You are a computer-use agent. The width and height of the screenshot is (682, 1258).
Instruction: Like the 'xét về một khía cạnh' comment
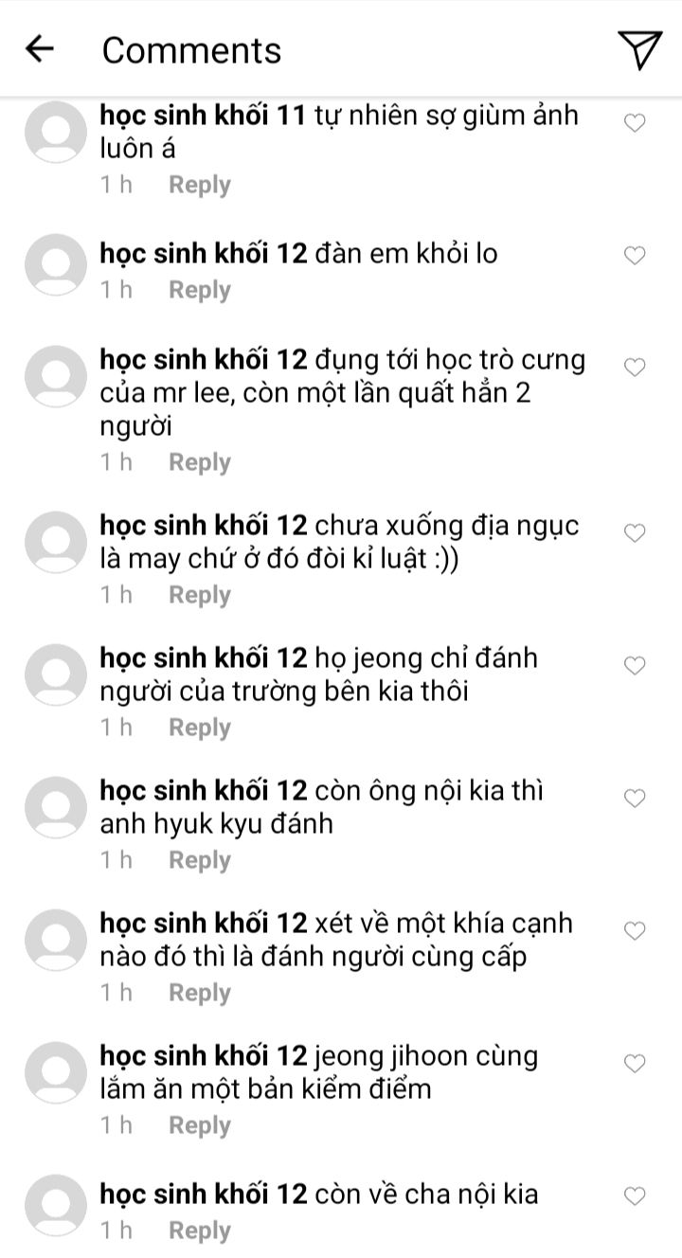click(x=635, y=930)
